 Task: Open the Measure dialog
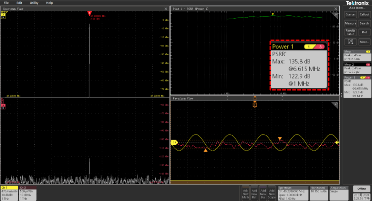tap(350, 23)
